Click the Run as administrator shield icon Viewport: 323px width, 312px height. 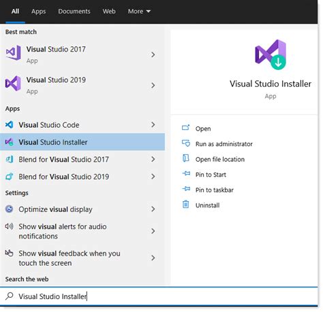[186, 143]
